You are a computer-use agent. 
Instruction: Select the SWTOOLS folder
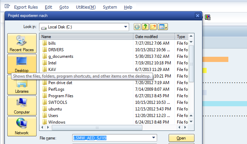(58, 102)
